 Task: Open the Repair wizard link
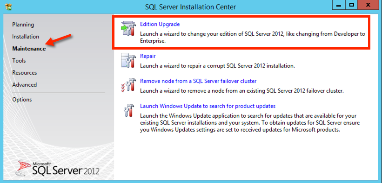(x=148, y=56)
